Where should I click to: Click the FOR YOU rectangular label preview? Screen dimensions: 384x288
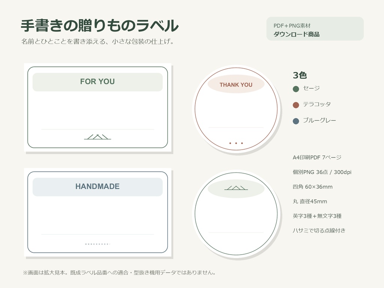click(98, 107)
